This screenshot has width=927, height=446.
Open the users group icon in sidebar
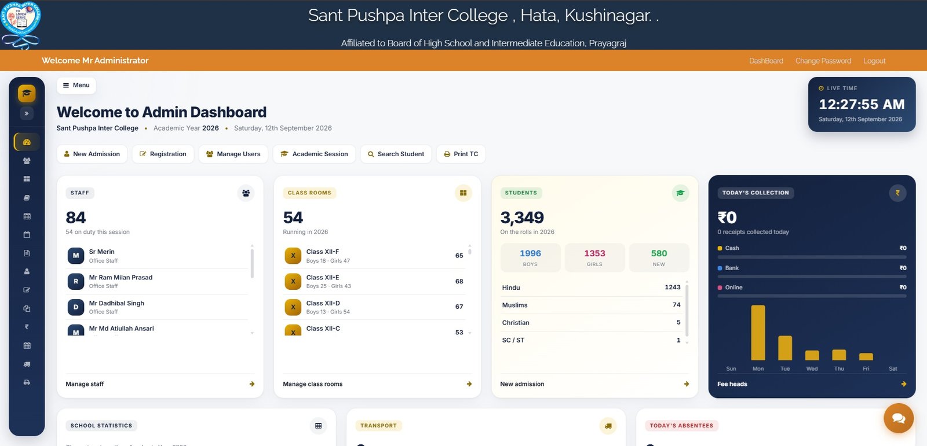[x=27, y=161]
